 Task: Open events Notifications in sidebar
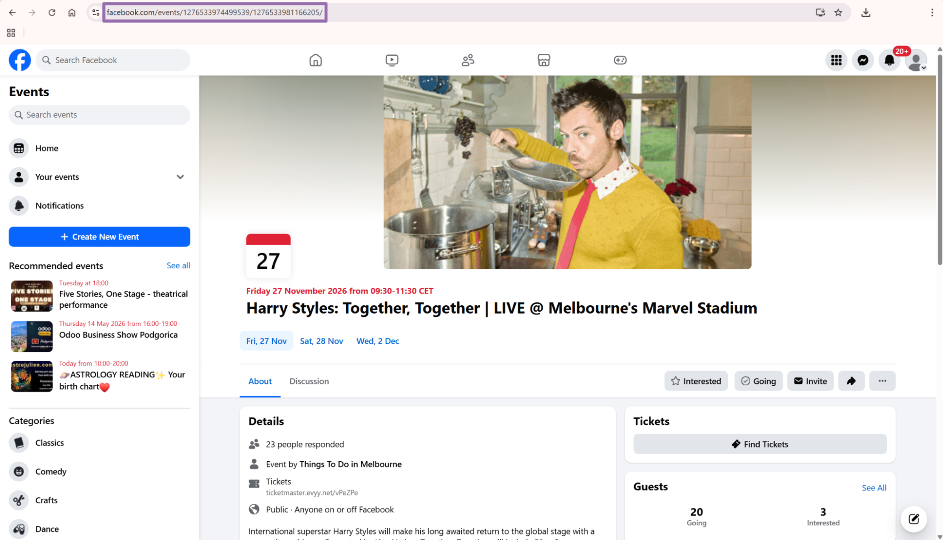click(x=100, y=206)
